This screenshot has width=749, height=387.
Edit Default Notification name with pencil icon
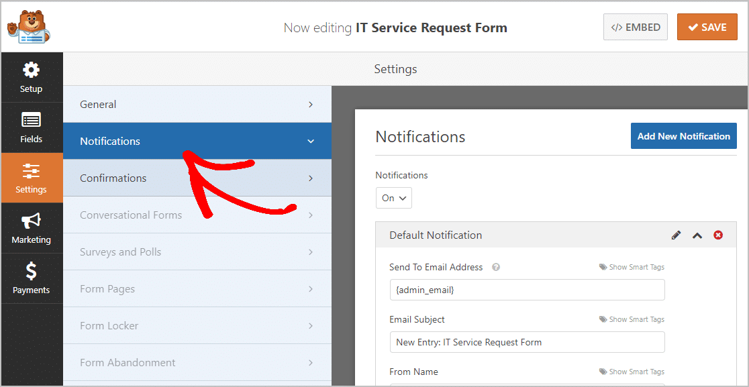(x=676, y=235)
